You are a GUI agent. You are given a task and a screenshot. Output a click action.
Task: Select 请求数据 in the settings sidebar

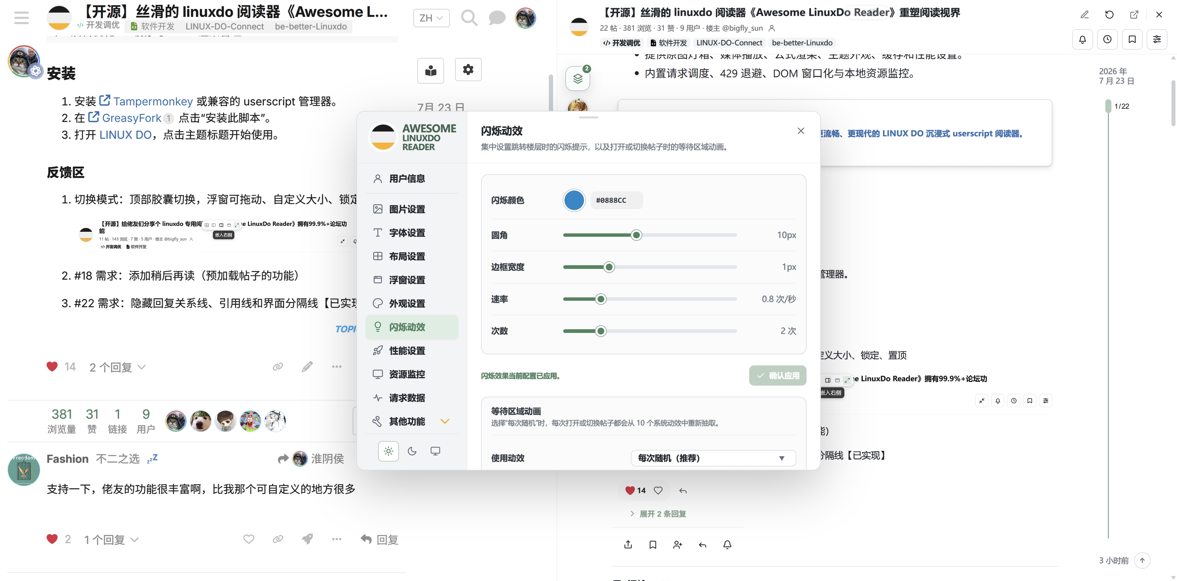point(412,397)
